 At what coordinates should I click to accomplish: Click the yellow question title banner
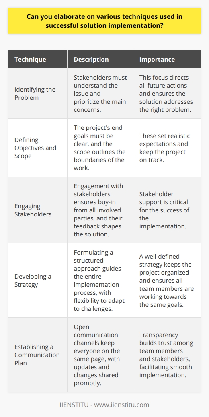click(104, 21)
